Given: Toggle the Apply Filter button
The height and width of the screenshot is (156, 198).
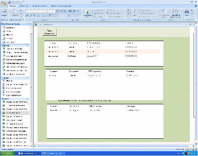Looking at the screenshot, I should tap(147, 17).
